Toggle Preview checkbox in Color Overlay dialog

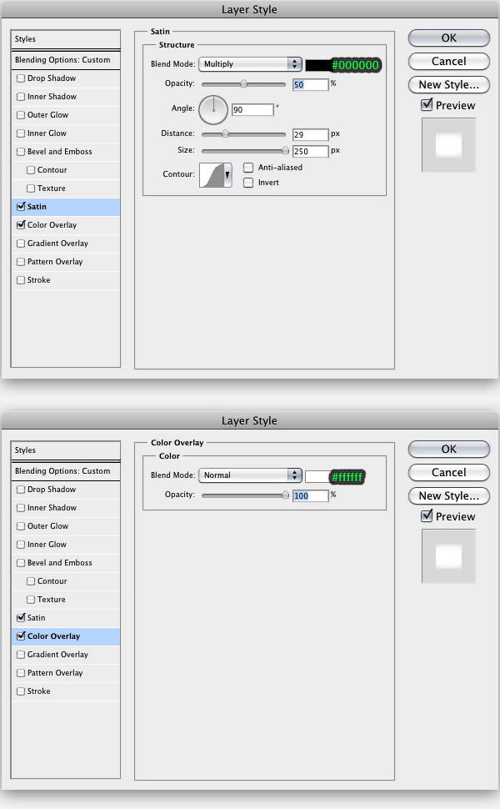tap(427, 516)
